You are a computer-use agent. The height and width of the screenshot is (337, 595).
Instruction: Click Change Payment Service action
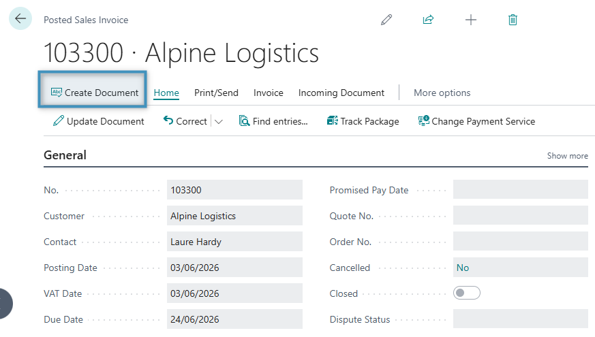tap(476, 121)
